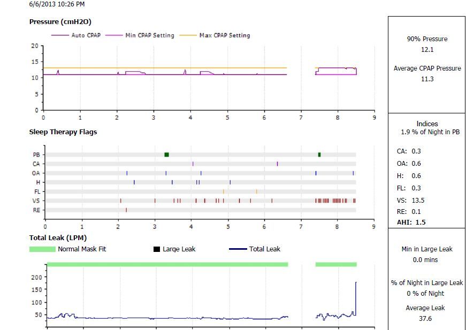Click the Total Leak legend line
This screenshot has height=330, width=466.
click(x=238, y=249)
